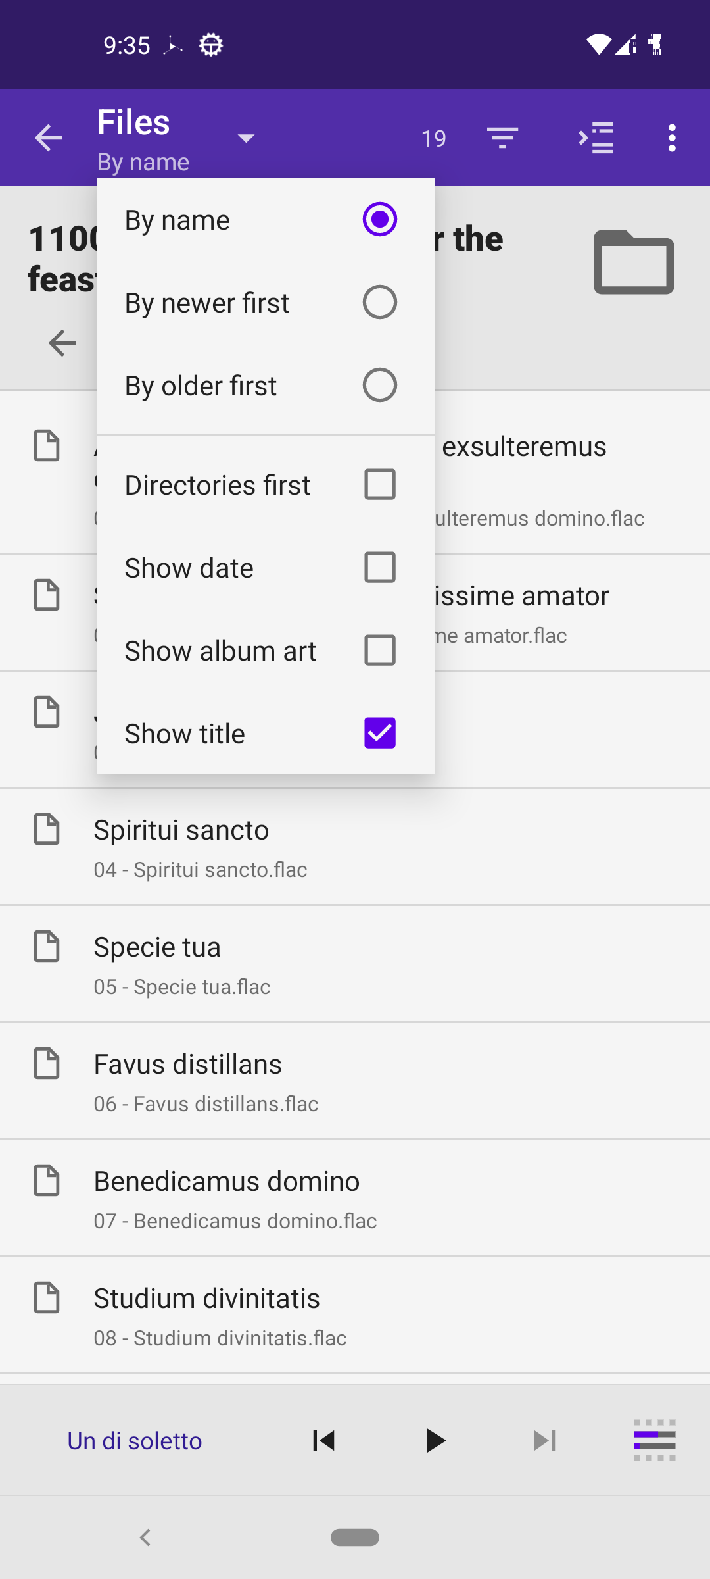This screenshot has height=1579, width=710.
Task: Tap the playlist queue icon in the toolbar
Action: click(596, 138)
